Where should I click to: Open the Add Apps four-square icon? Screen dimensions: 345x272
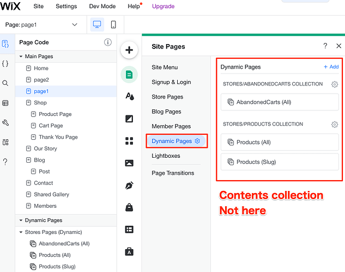tap(129, 141)
